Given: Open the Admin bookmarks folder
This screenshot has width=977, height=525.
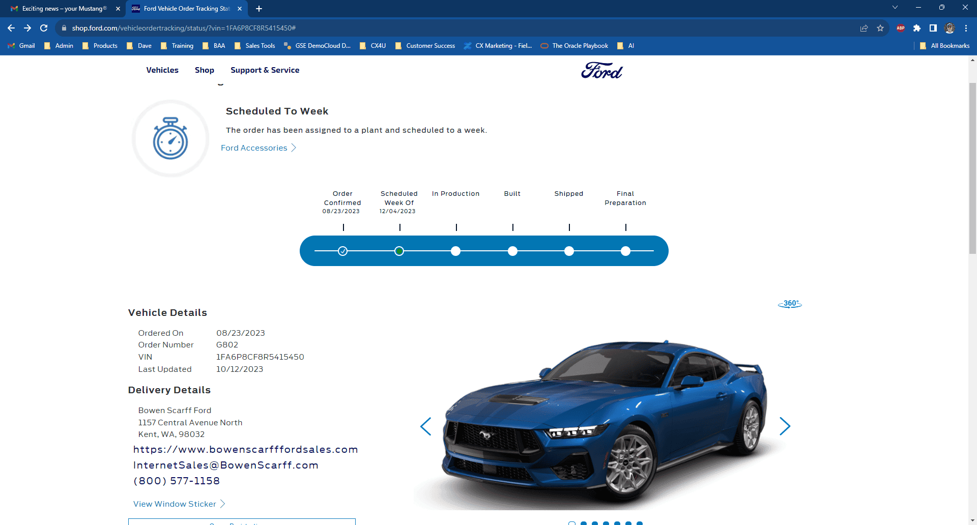Looking at the screenshot, I should pos(59,46).
